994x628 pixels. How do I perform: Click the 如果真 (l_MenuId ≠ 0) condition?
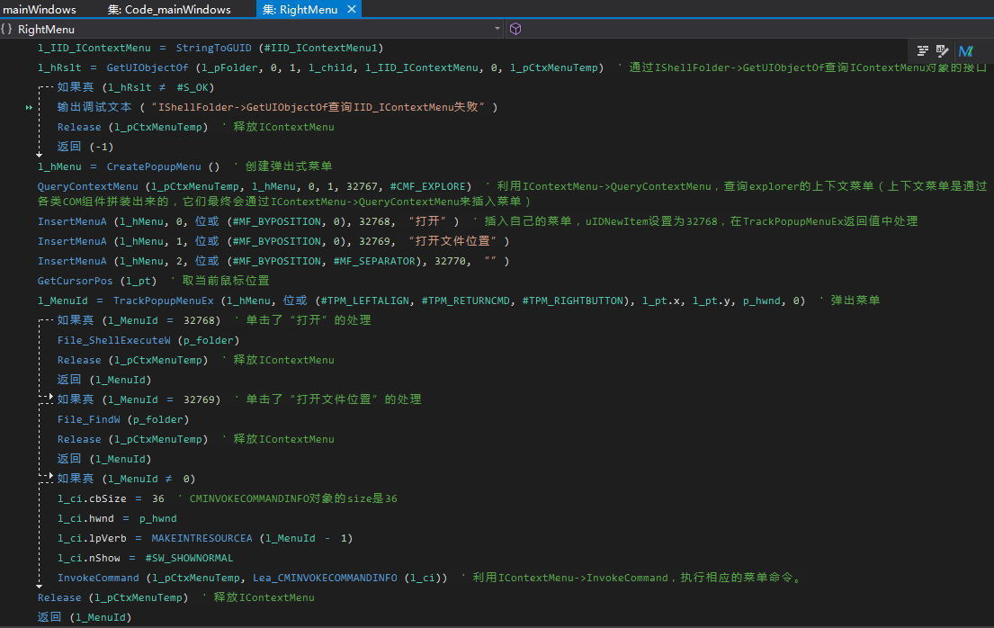tap(126, 479)
